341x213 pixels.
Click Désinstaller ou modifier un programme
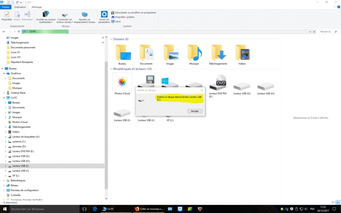[135, 13]
